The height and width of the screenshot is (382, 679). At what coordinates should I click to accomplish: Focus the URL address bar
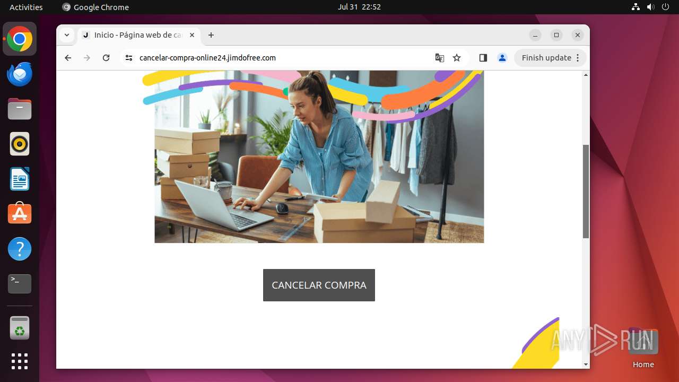281,58
